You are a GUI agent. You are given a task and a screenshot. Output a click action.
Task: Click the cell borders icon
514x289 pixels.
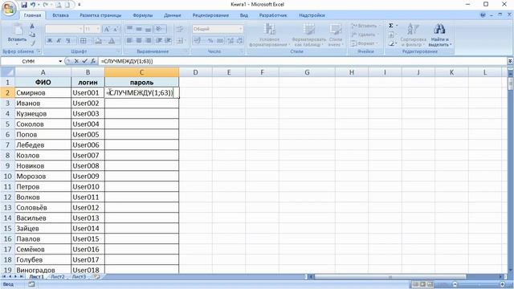click(x=84, y=41)
